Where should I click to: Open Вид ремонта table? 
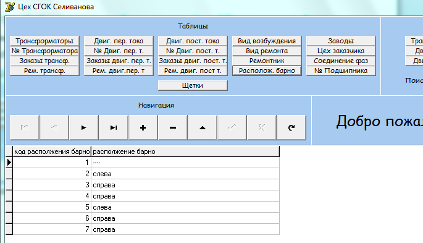click(267, 51)
